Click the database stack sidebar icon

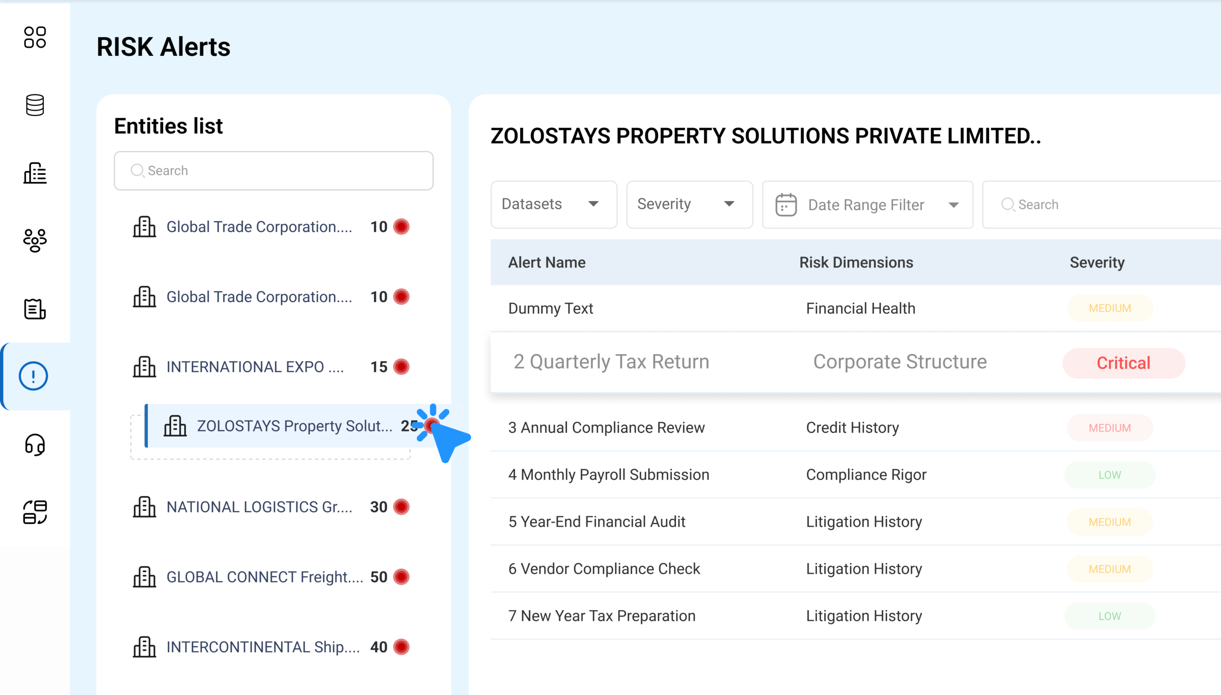point(35,105)
